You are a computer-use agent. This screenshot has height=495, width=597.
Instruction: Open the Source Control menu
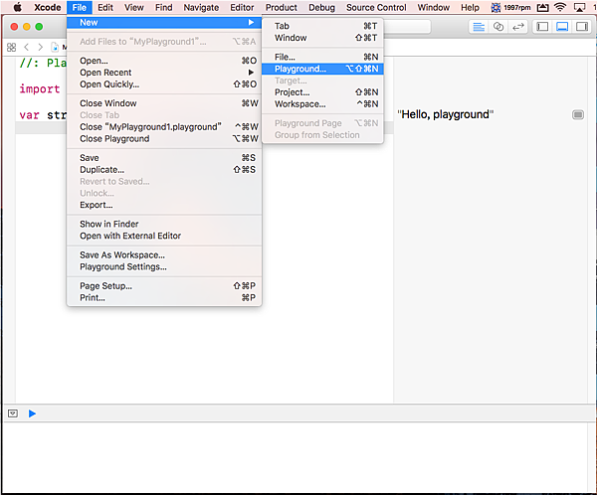click(376, 7)
